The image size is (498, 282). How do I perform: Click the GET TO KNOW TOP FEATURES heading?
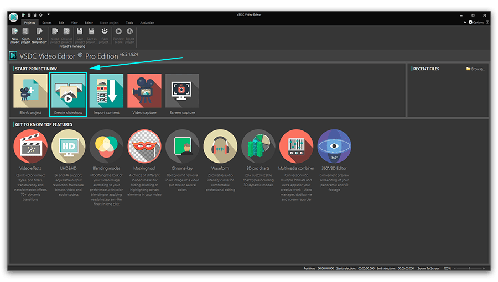tap(44, 124)
